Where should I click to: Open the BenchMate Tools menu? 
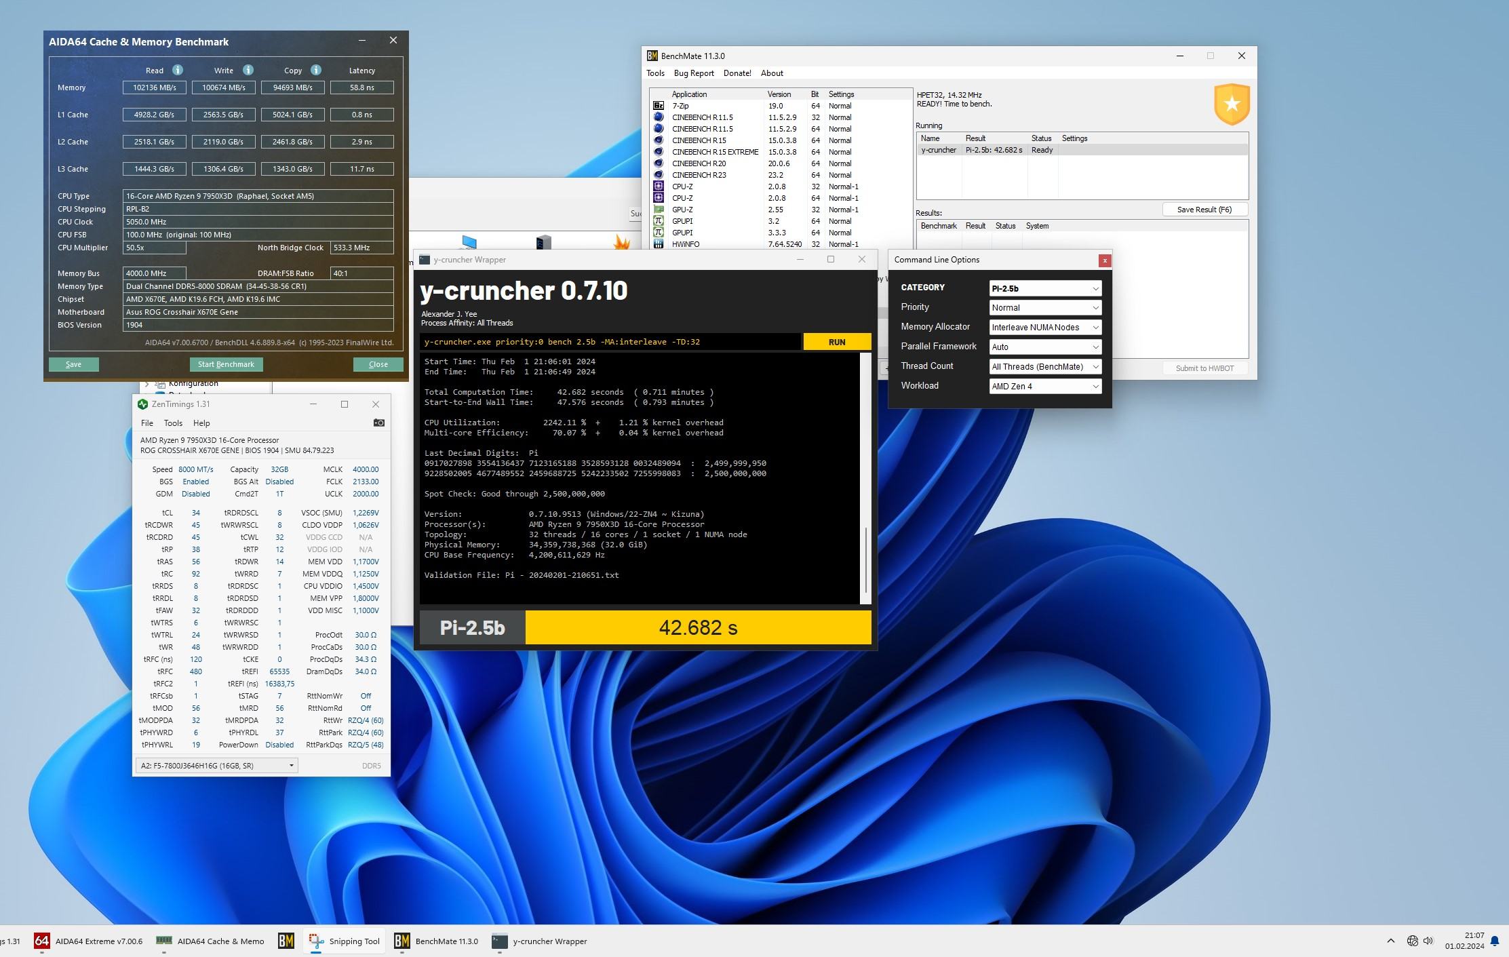pos(655,73)
